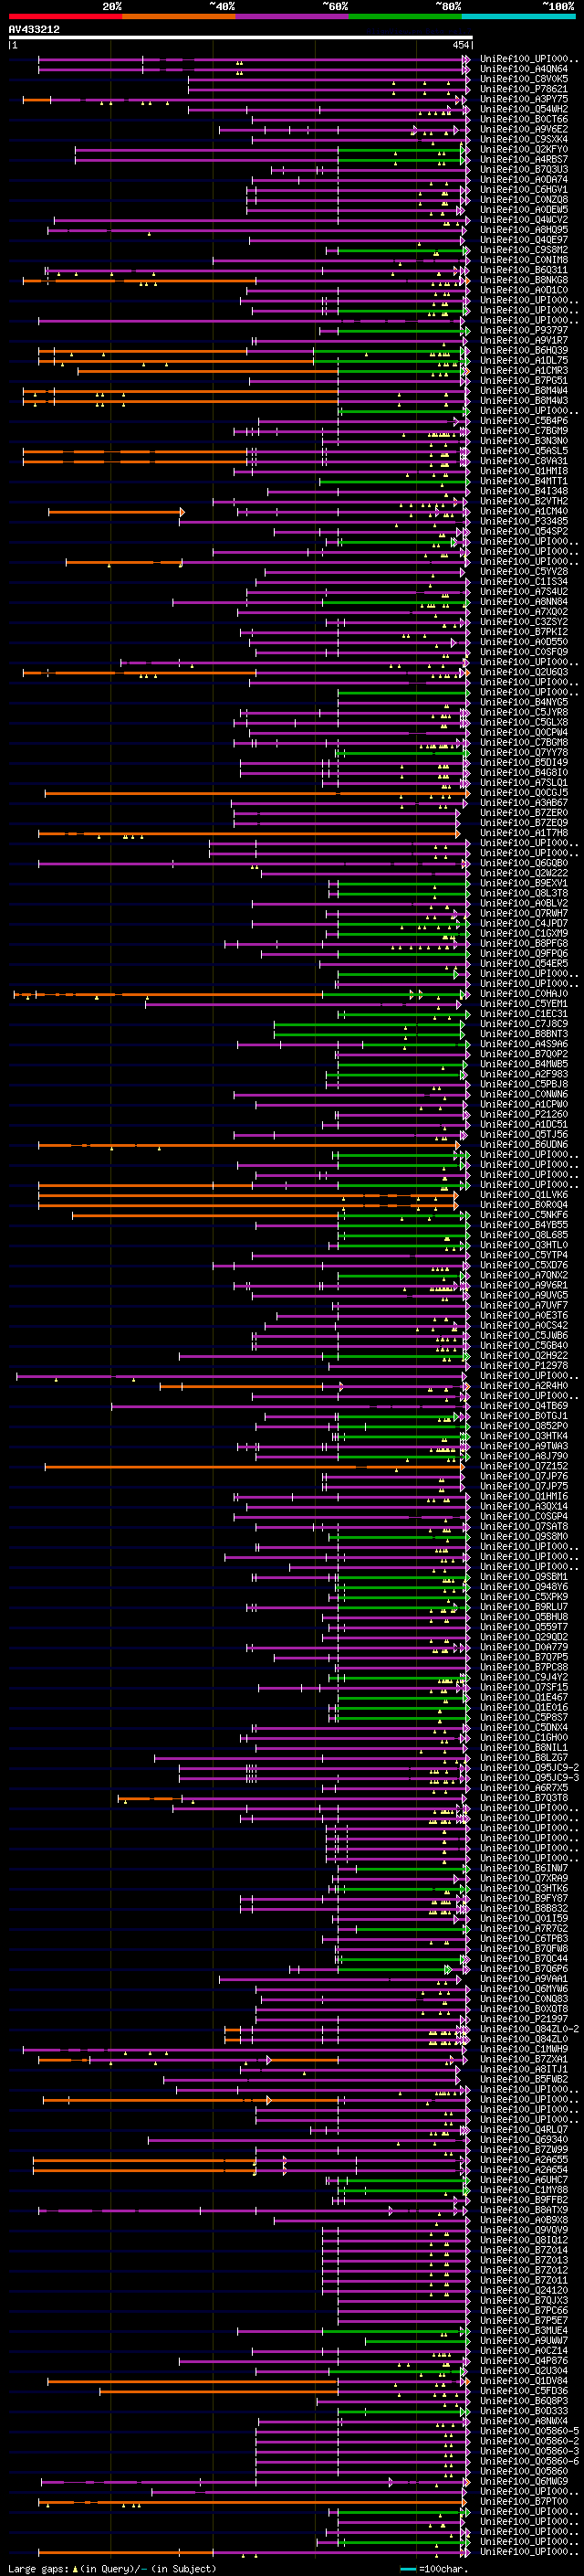This screenshot has height=2576, width=584.
Task: Select the UniRef100_B5DI49 label
Action: [523, 762]
